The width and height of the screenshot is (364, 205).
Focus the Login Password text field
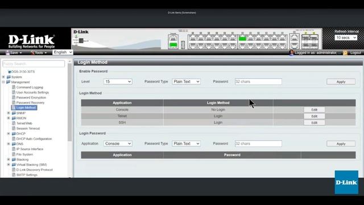point(258,143)
